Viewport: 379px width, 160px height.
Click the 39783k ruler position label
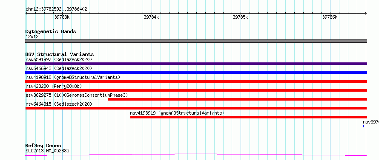click(x=62, y=17)
